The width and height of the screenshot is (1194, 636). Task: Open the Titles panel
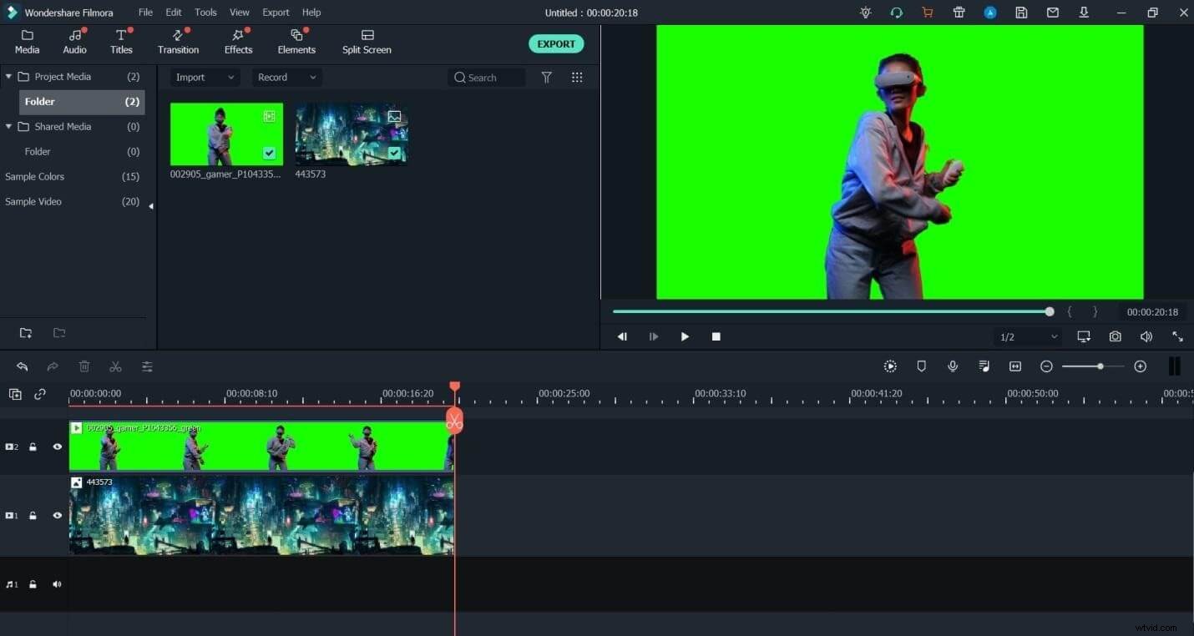121,42
